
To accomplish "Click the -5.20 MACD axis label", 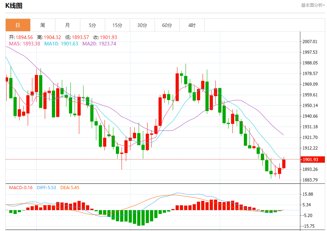I will tap(307, 215).
